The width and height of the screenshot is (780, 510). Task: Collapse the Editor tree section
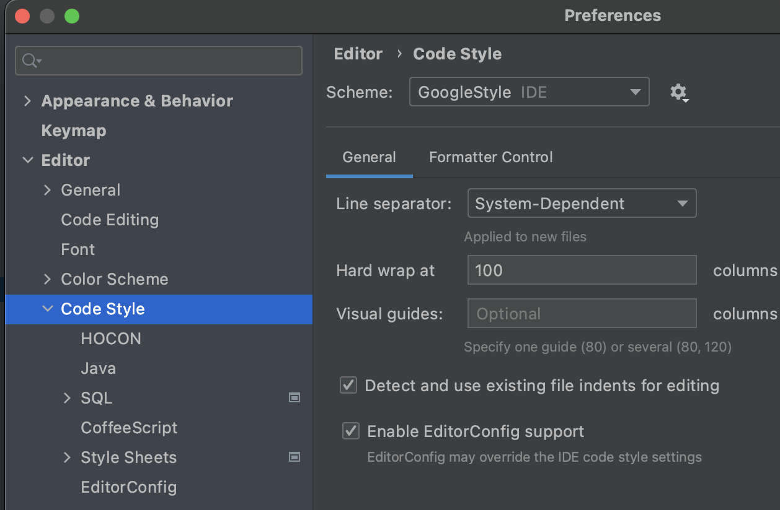(x=27, y=160)
